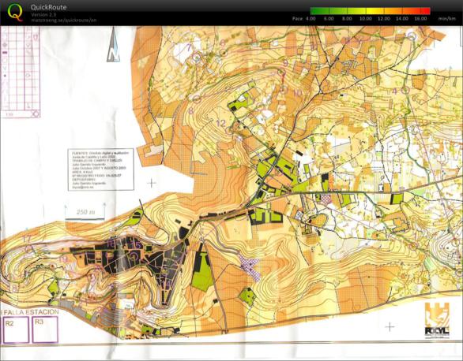This screenshot has width=463, height=361.
Task: Click the registration cross left of the map
Action: point(152,183)
